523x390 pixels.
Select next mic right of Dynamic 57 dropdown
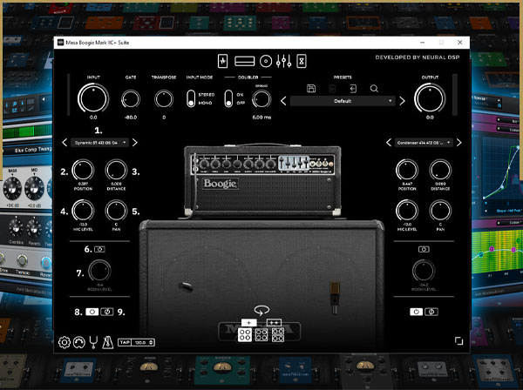135,143
